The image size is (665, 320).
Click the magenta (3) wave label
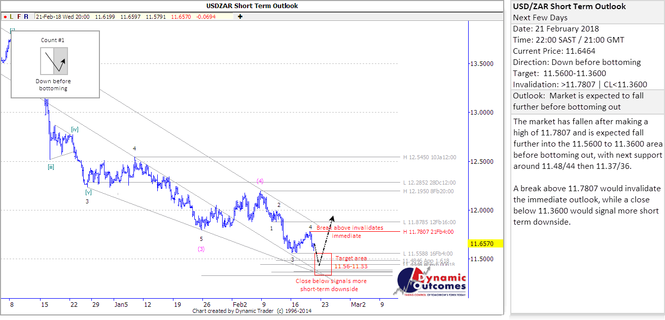pyautogui.click(x=201, y=248)
